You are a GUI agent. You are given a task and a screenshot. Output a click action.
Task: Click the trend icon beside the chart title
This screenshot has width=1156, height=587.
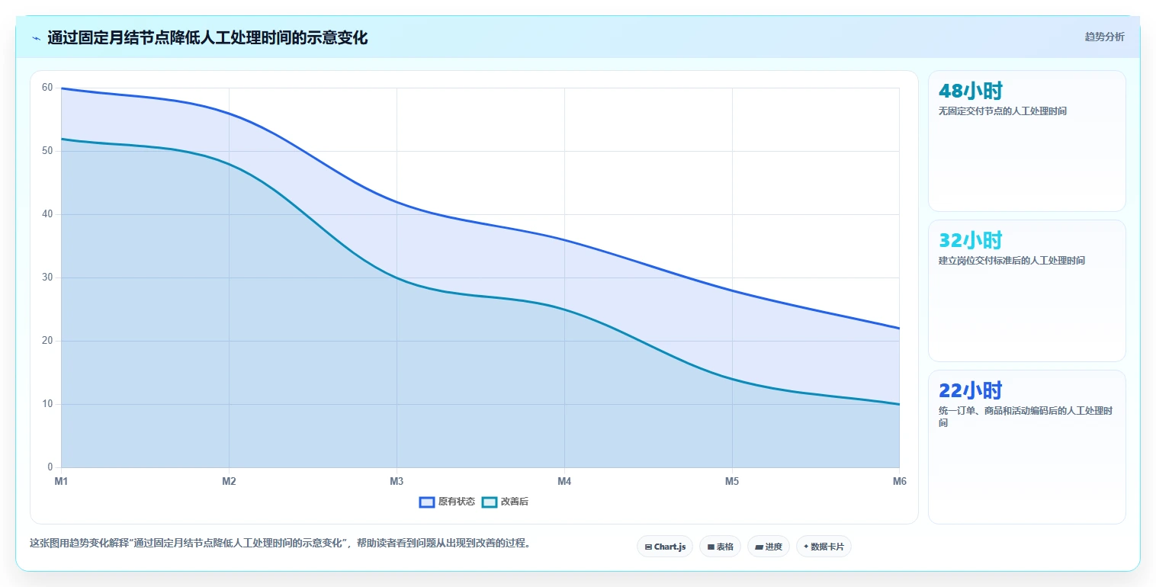36,38
